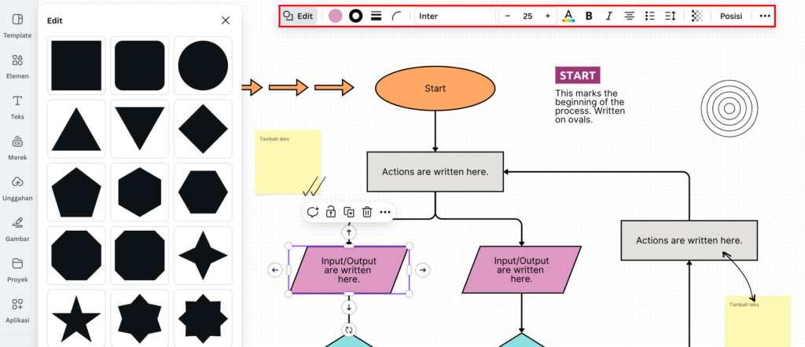Open the Elemen sidebar tab

[x=17, y=67]
